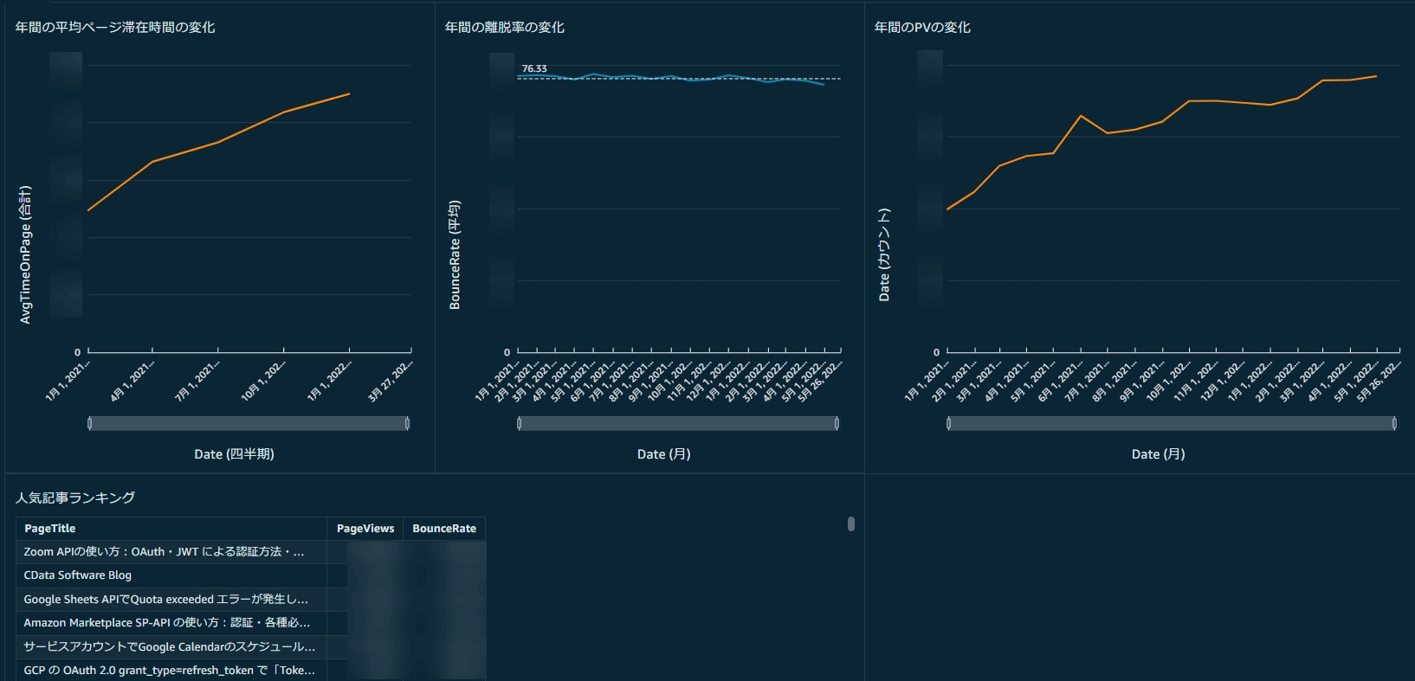Select the 'GCP の OAuth 2.0 grant_type' row
This screenshot has width=1415, height=681.
(x=251, y=671)
